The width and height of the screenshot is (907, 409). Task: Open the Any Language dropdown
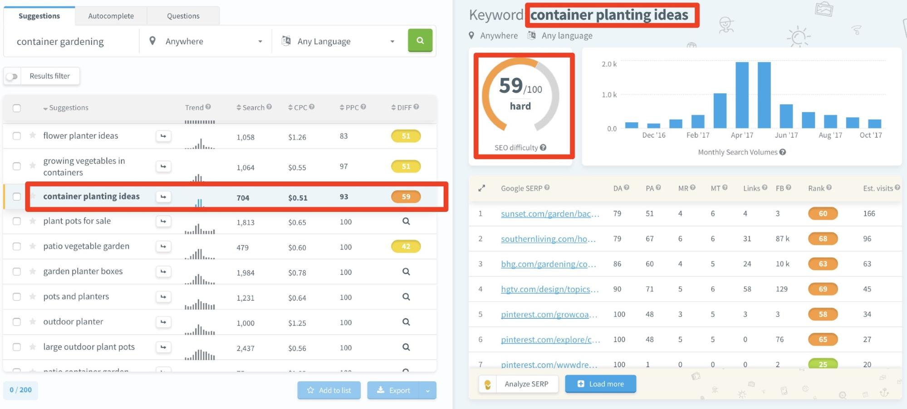pyautogui.click(x=338, y=41)
